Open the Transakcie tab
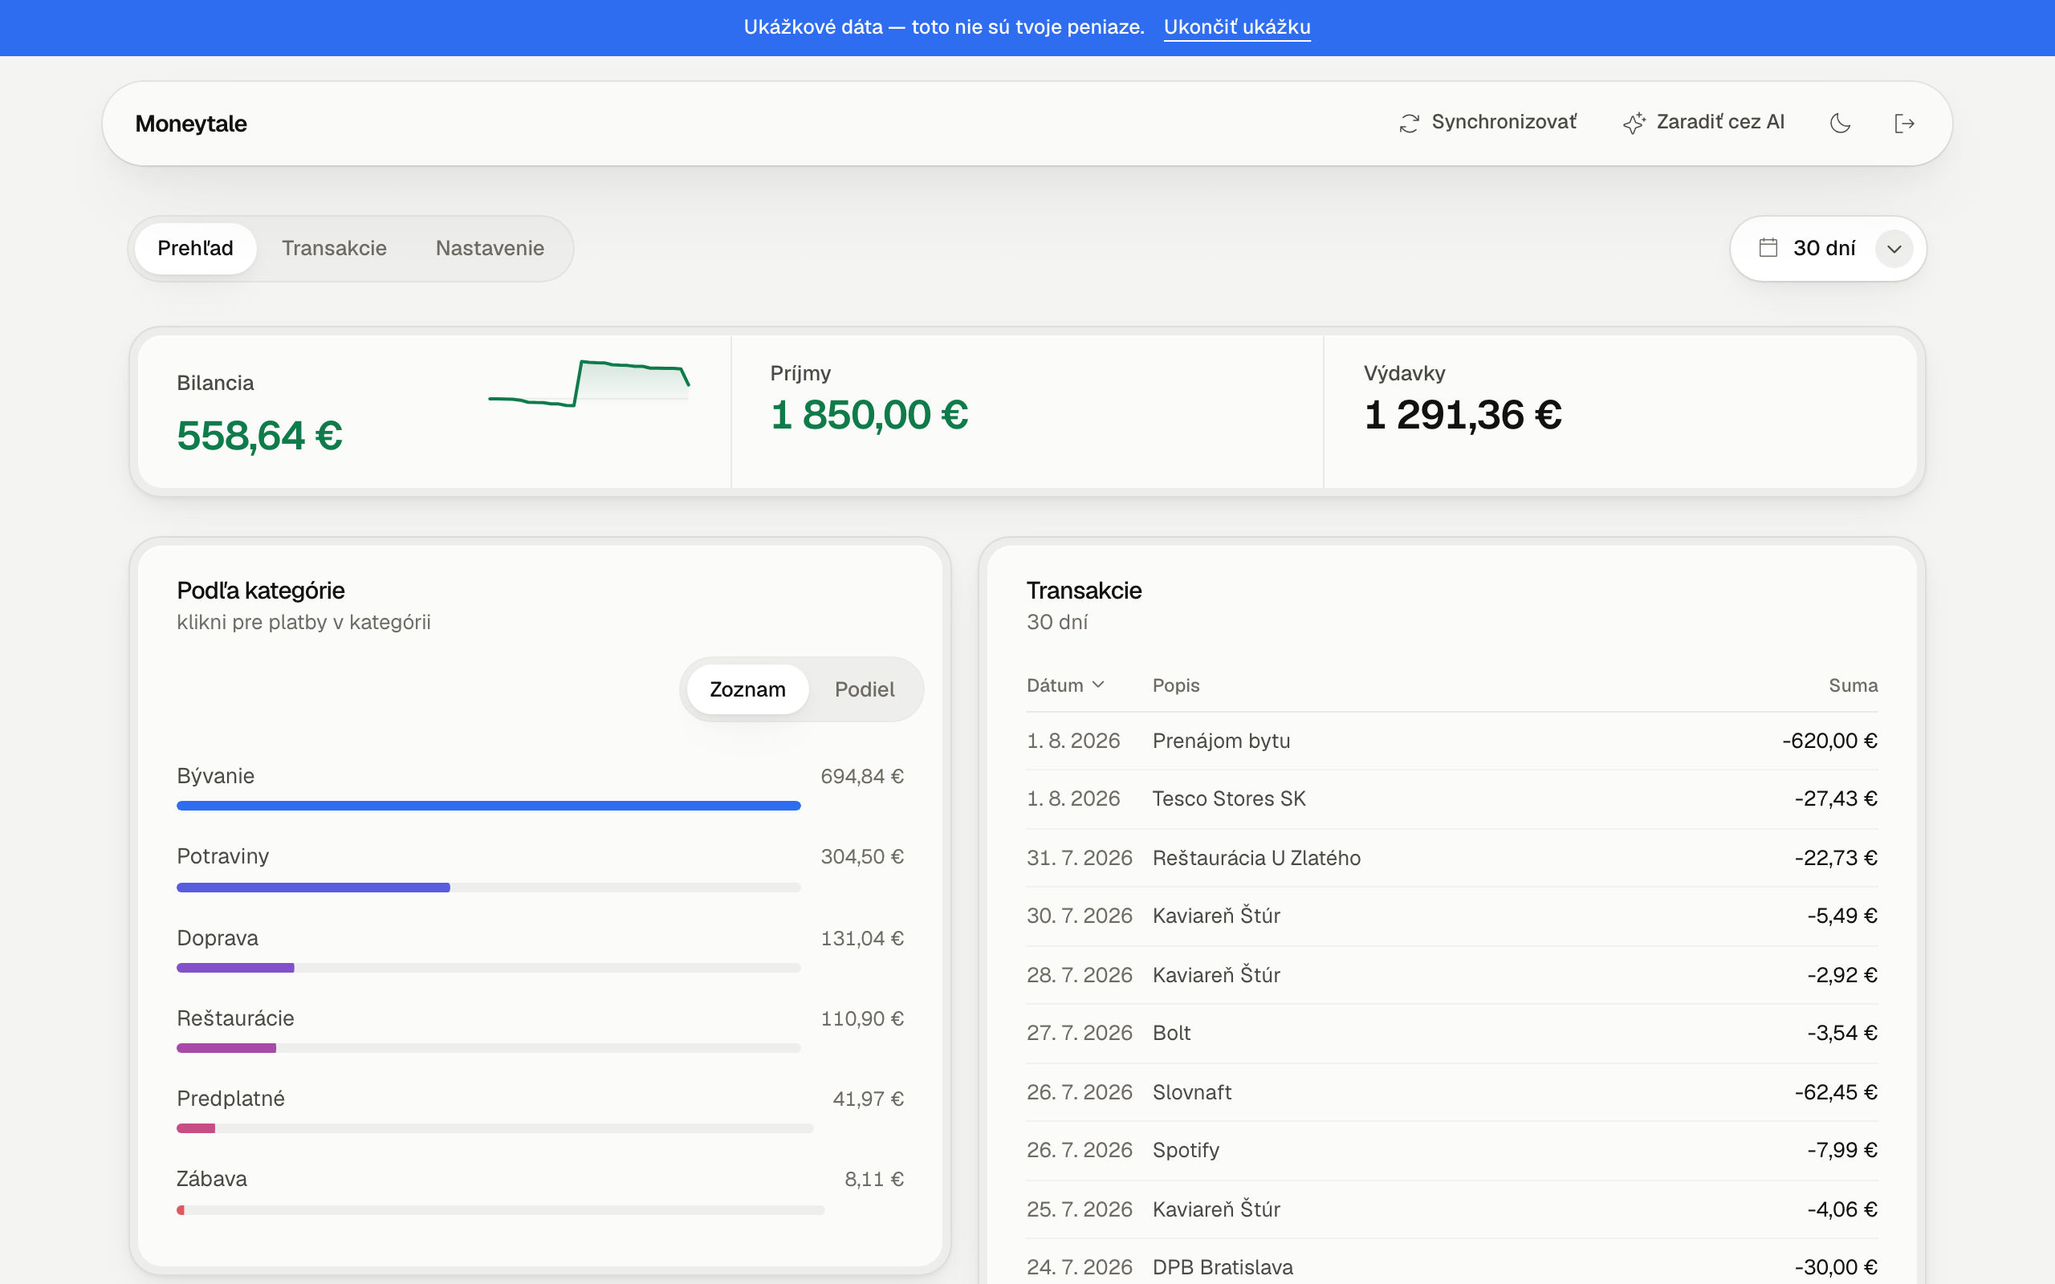Screen dimensions: 2055x1284 coord(334,248)
